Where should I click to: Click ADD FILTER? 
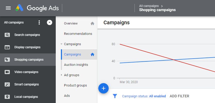point(179,96)
